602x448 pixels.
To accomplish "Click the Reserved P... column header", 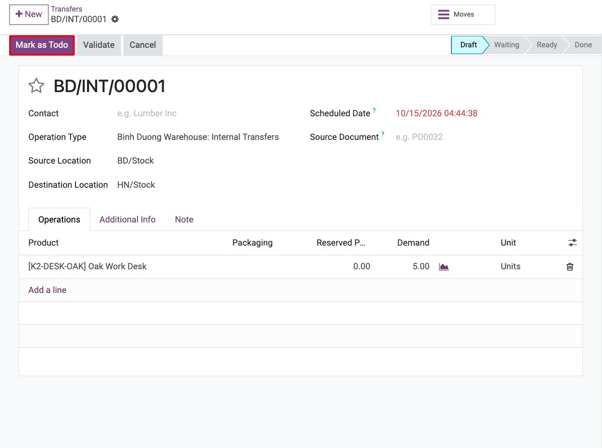I will pyautogui.click(x=341, y=243).
